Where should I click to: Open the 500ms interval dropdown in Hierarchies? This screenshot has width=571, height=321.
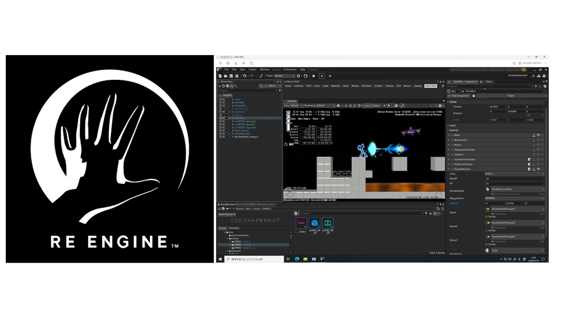tap(275, 86)
